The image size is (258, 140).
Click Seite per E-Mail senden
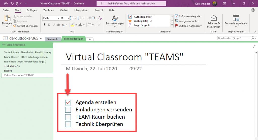[214, 21]
